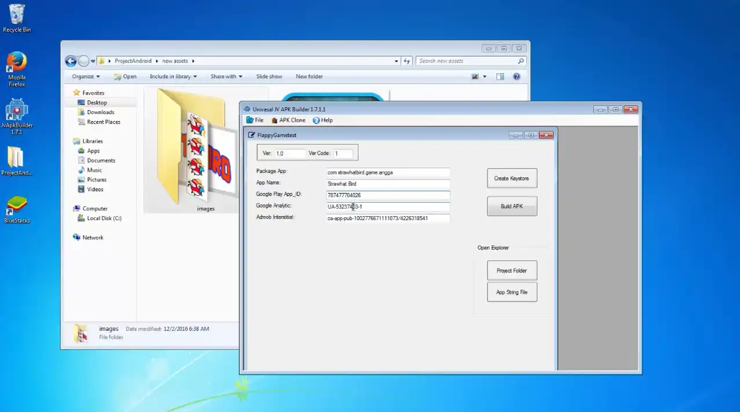Click ProjectAndroid in the address breadcrumb
740x412 pixels.
tap(133, 61)
